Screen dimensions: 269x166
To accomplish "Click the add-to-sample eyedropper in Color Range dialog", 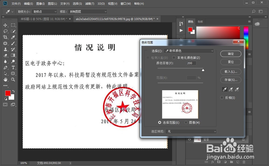I will click(231, 89).
